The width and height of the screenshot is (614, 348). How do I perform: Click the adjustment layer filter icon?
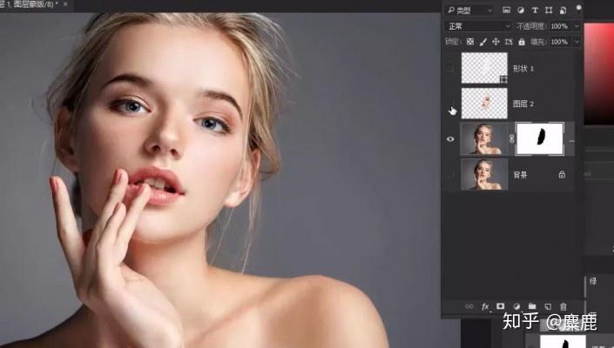coord(521,10)
